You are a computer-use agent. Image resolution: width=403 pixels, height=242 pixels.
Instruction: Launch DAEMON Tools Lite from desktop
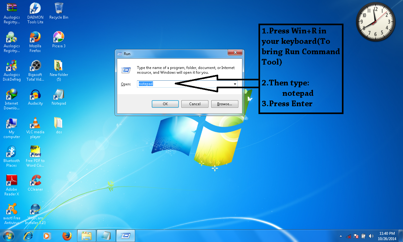[x=35, y=13]
